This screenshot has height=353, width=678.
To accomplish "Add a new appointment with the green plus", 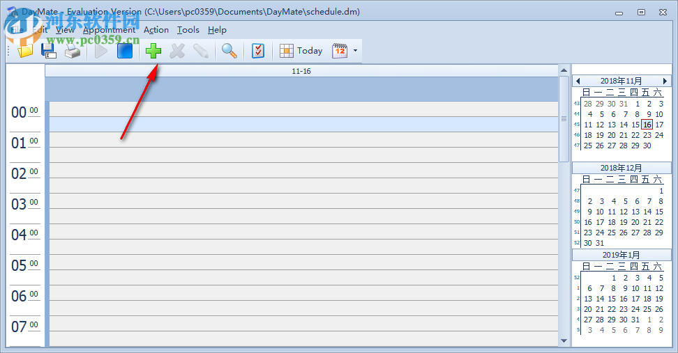I will pyautogui.click(x=153, y=51).
